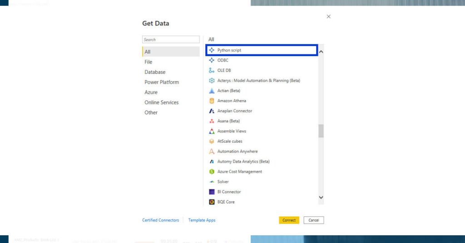
Task: Close the Get Data dialog
Action: [329, 17]
